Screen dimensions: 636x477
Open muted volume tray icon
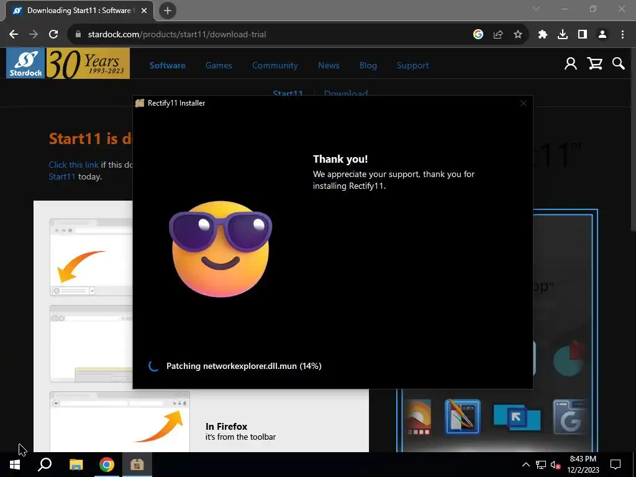tap(555, 465)
